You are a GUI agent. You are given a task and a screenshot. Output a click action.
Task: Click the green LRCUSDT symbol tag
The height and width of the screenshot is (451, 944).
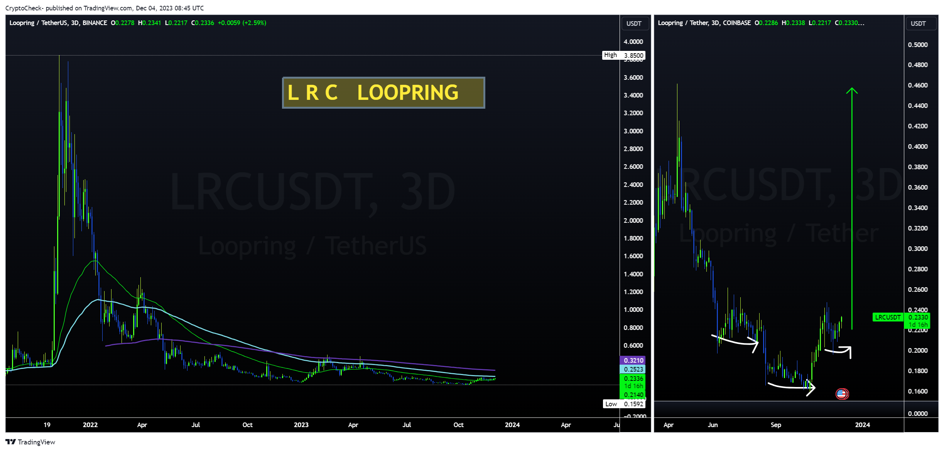point(888,317)
